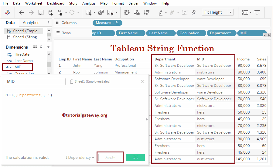Switch to the Analytics tab

point(31,23)
